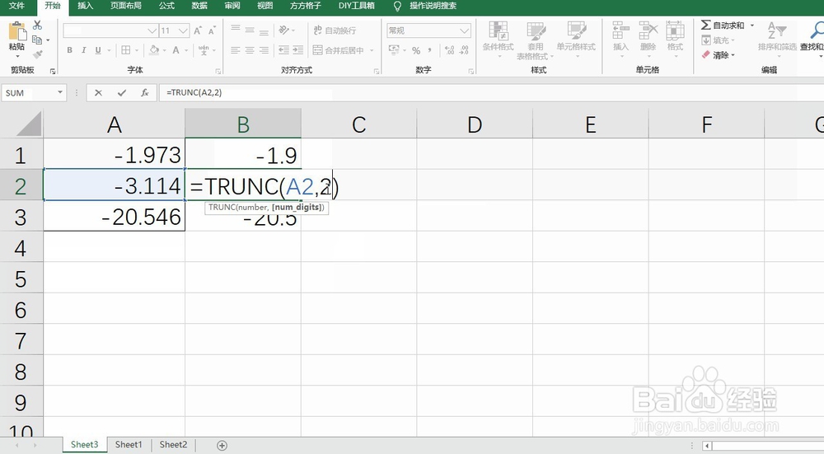Screen dimensions: 824x454
Task: Switch to the Sheet1 tab
Action: click(129, 445)
